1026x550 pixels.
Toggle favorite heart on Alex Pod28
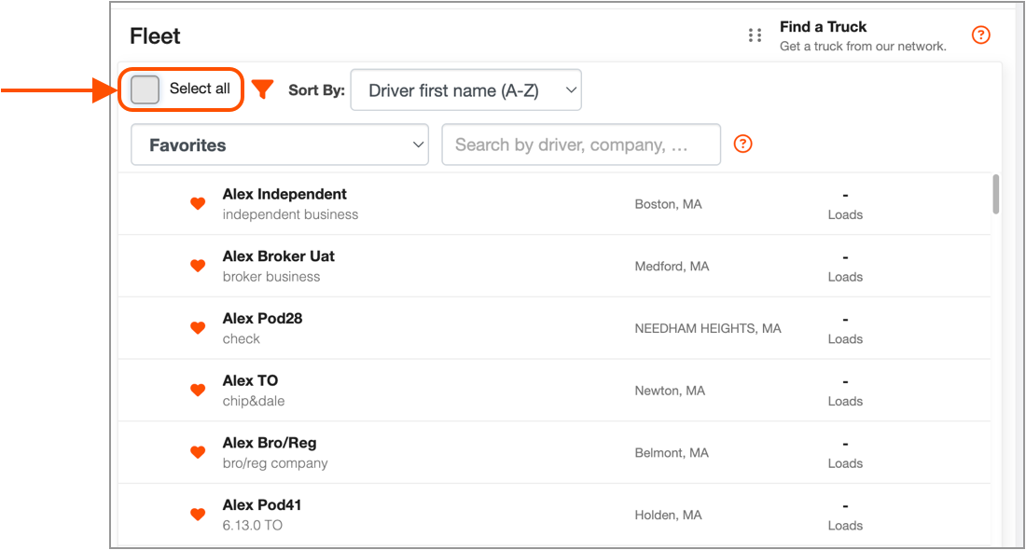point(198,327)
